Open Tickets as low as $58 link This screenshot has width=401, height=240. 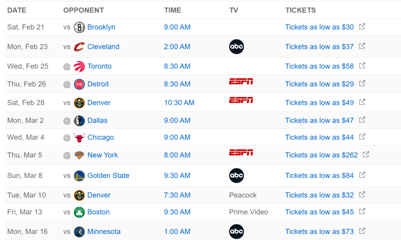pyautogui.click(x=319, y=66)
